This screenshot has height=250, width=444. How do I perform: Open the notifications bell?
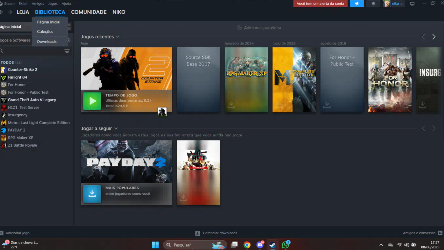point(373,4)
